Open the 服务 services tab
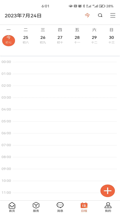 [x=36, y=207]
